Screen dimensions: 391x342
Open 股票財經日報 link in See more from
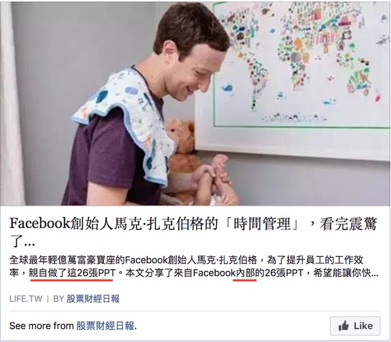[x=105, y=326]
